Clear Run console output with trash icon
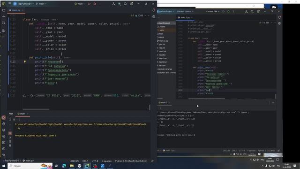The width and height of the screenshot is (300, 169). tap(10, 146)
